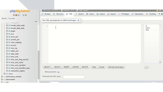Viewport: 163px width, 92px height.
Task: Expand the time_zone_transition table node
Action: click(x=7, y=65)
